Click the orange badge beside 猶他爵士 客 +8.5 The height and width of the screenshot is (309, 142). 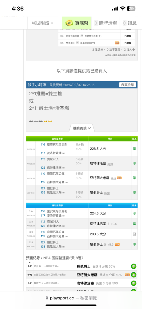click(x=117, y=244)
